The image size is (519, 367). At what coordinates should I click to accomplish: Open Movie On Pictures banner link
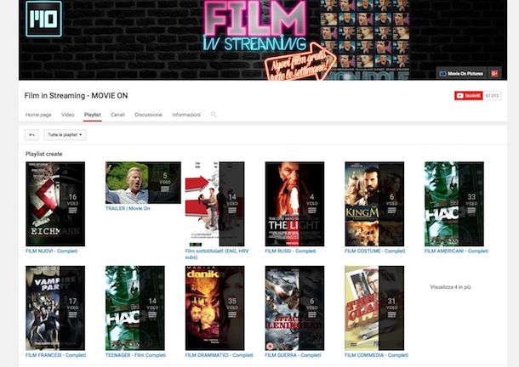point(462,73)
